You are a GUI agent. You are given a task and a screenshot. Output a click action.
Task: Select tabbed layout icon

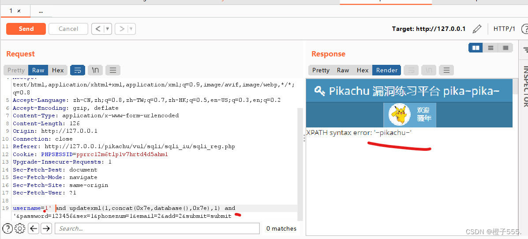(506, 48)
